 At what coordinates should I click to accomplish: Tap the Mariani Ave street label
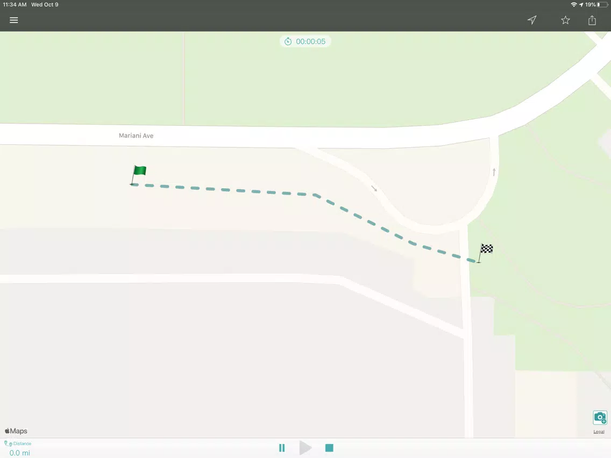pyautogui.click(x=136, y=135)
